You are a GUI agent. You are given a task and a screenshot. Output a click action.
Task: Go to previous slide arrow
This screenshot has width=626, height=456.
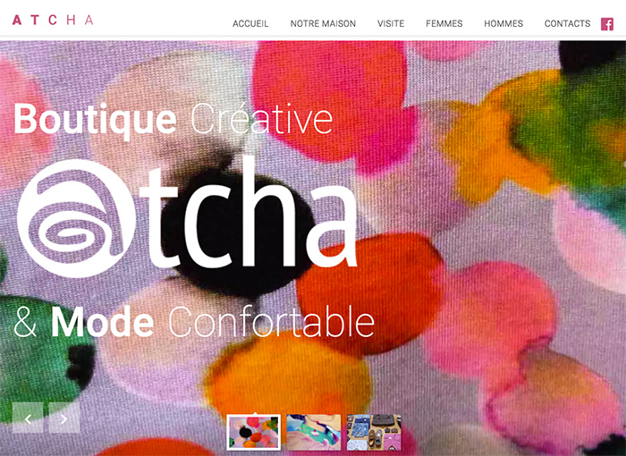[28, 418]
